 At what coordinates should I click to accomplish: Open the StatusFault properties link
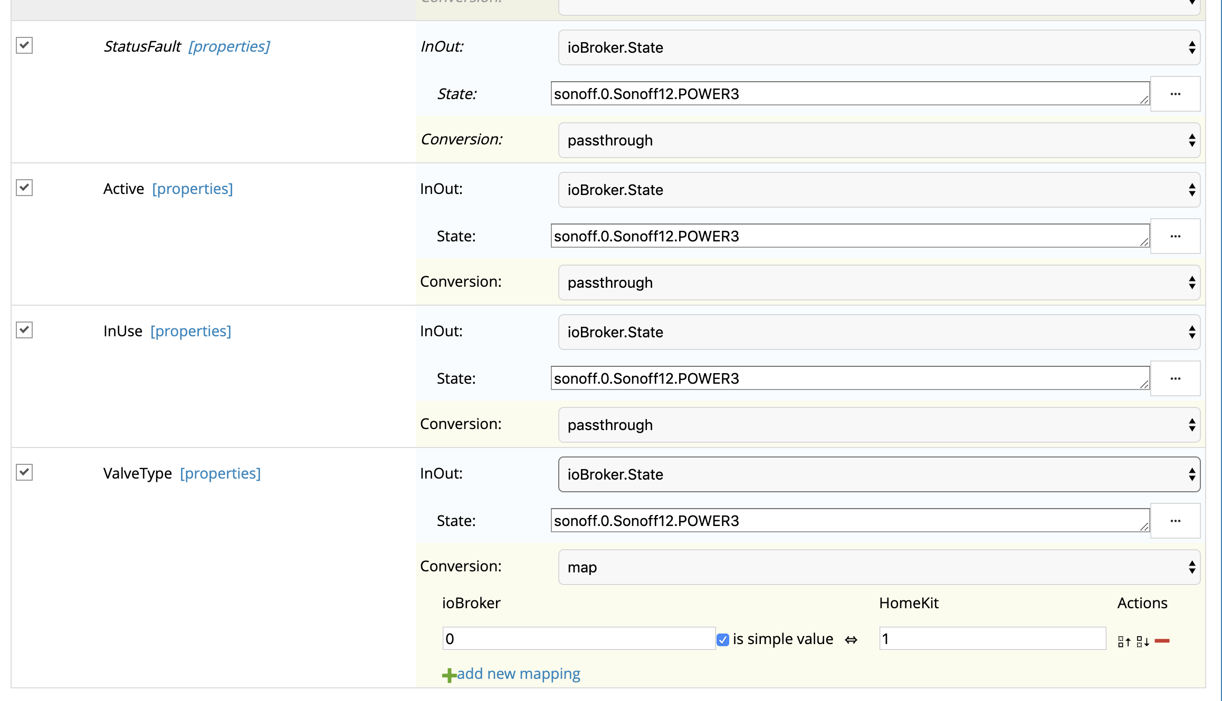[229, 46]
